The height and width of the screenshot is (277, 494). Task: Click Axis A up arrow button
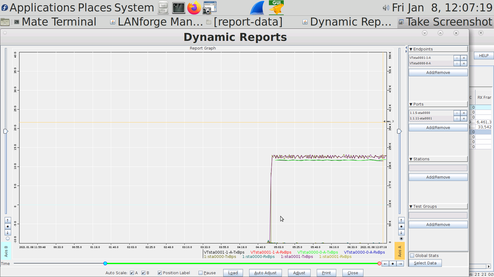tap(401, 220)
